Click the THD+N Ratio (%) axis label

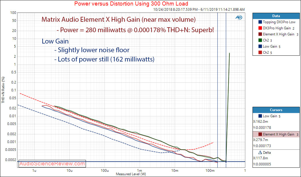[3, 90]
